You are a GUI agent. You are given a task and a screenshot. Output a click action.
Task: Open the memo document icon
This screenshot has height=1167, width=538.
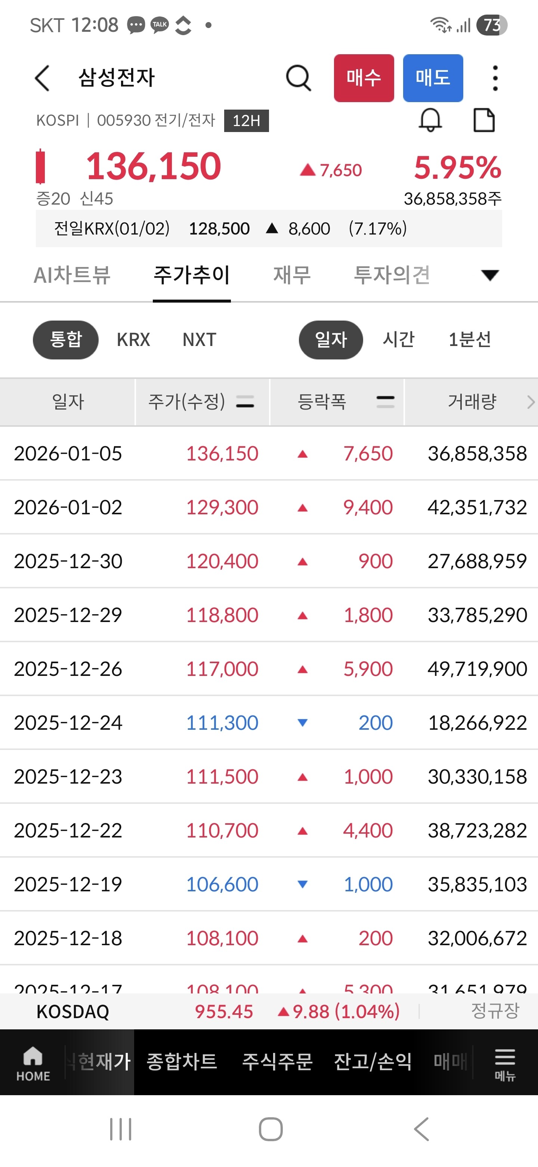tap(484, 120)
